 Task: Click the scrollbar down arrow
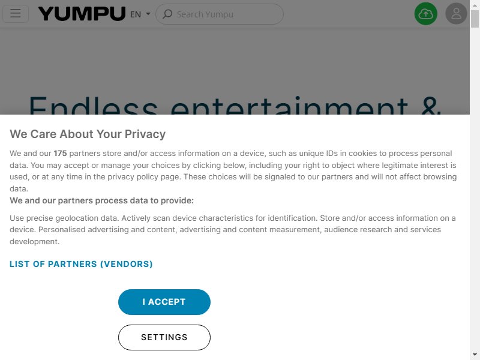point(475,355)
